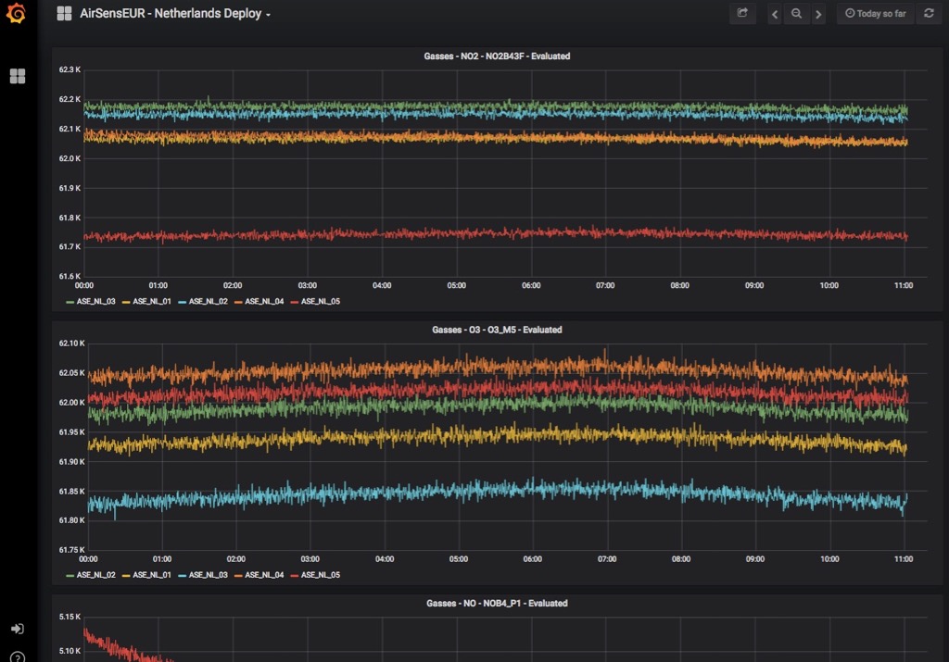Image resolution: width=949 pixels, height=662 pixels.
Task: Toggle ASE_NL_02 series in the NO2 legend
Action: pos(209,301)
